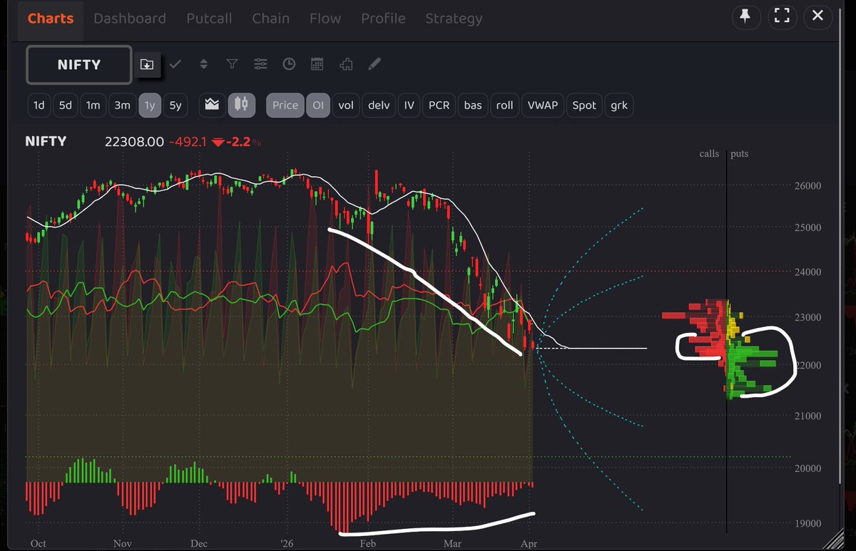This screenshot has width=856, height=551.
Task: Click the 24000 price axis label
Action: coord(807,272)
